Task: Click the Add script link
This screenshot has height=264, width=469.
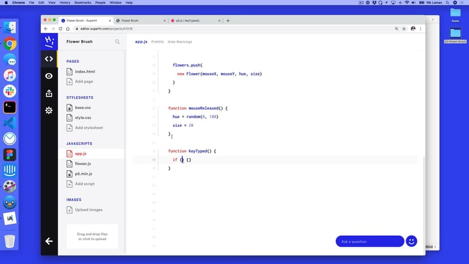Action: click(x=84, y=184)
